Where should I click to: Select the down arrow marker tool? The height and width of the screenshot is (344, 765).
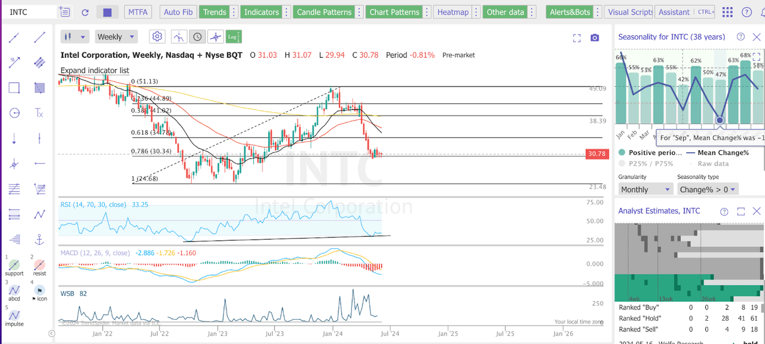(x=14, y=138)
